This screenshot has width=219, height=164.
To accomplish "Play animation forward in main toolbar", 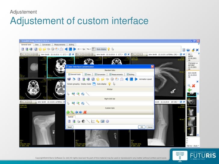I will coord(75,49).
